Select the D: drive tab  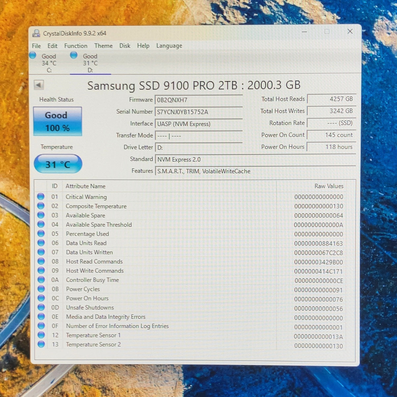pos(90,63)
